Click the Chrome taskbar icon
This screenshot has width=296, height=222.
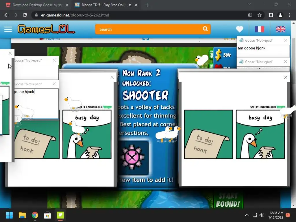point(35,215)
